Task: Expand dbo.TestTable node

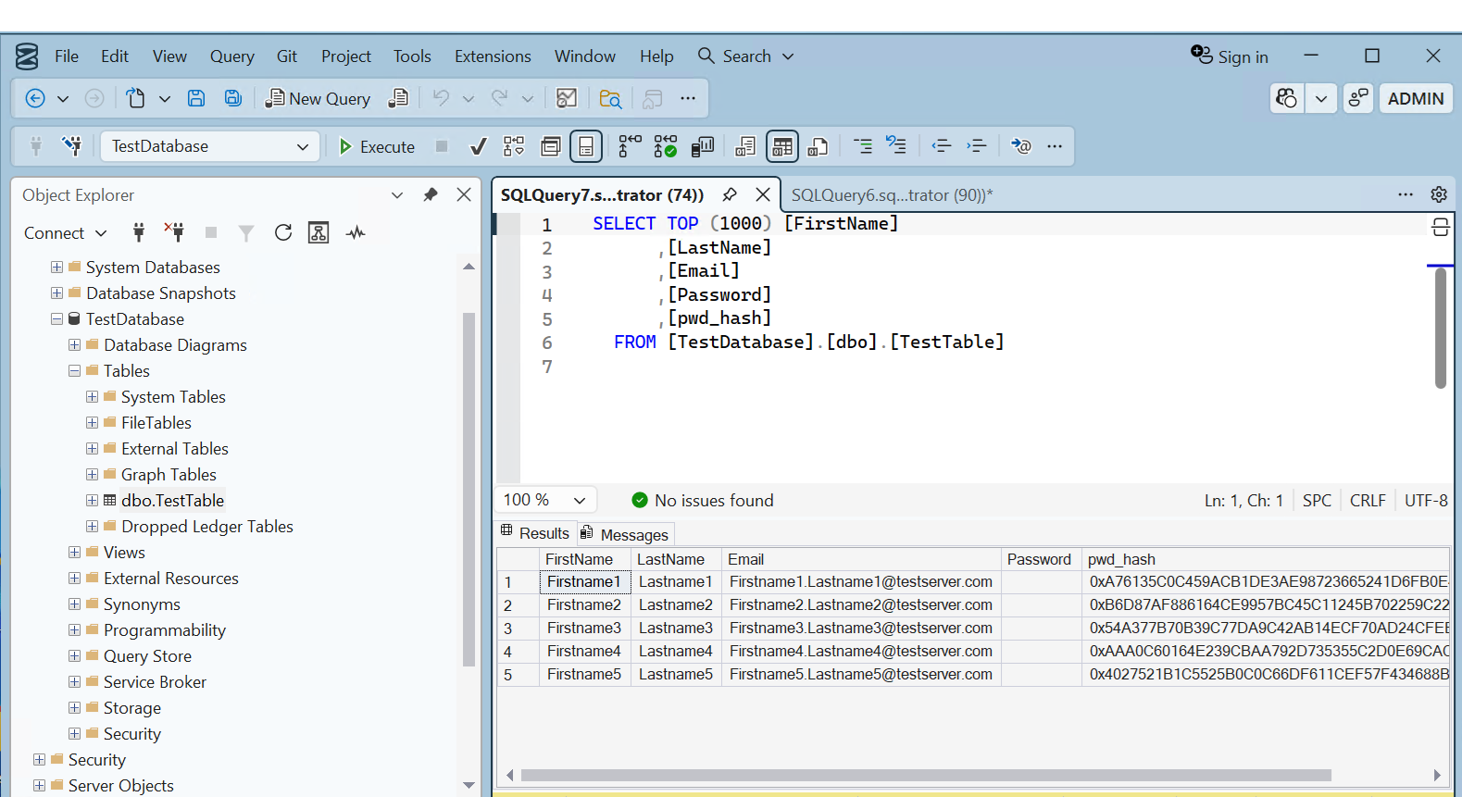Action: tap(92, 500)
